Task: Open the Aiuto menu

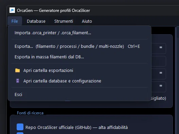Action: (x=87, y=21)
